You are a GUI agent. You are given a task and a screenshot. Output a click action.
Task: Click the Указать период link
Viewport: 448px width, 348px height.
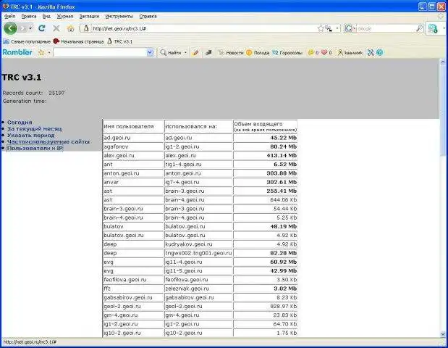pos(30,135)
